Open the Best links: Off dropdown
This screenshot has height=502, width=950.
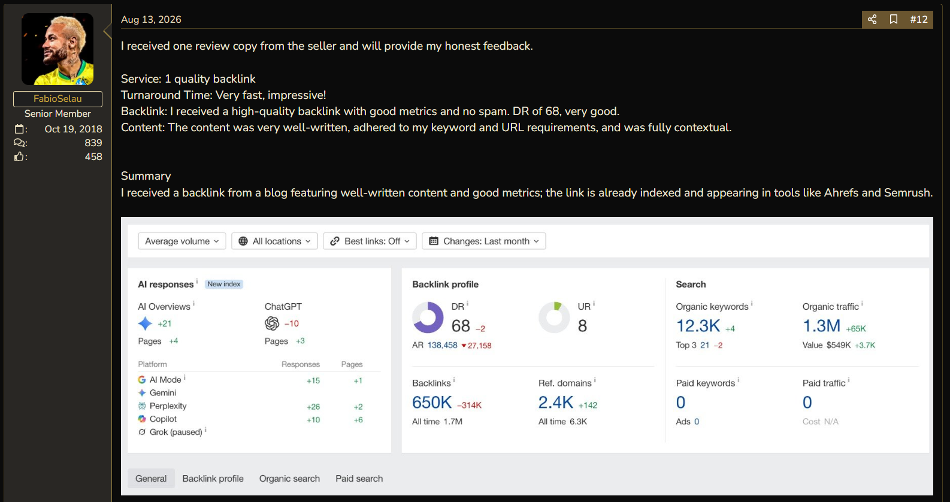[x=370, y=241]
